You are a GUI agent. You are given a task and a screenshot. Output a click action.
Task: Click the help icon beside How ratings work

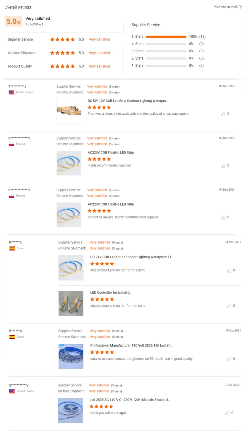240,7
